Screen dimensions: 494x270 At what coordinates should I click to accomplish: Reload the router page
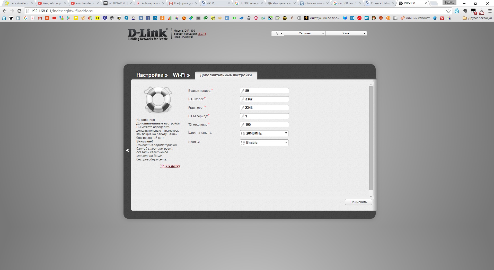19,11
